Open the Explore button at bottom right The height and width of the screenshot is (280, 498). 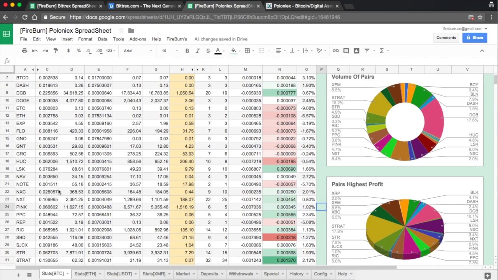(487, 276)
